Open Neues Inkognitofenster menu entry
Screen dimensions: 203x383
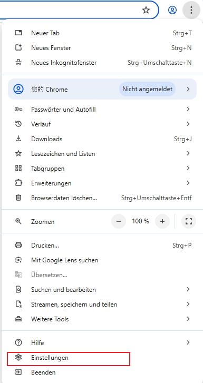102,63
